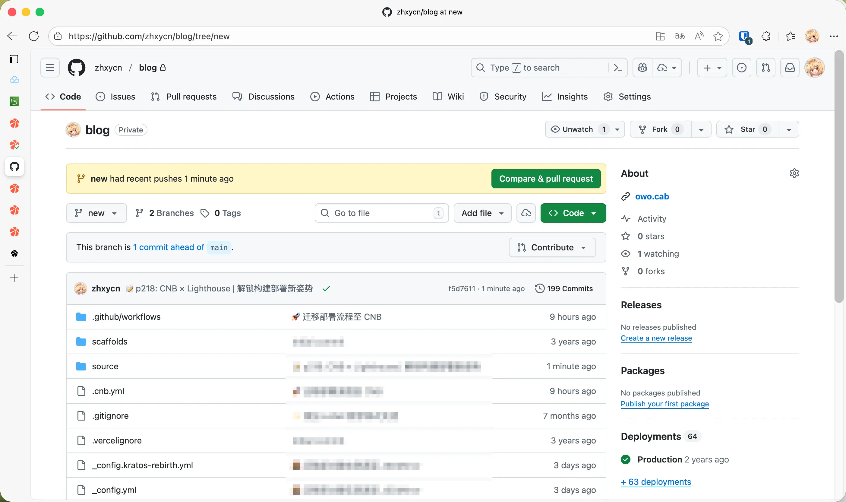Open the About section settings gear
This screenshot has height=502, width=846.
click(x=794, y=173)
